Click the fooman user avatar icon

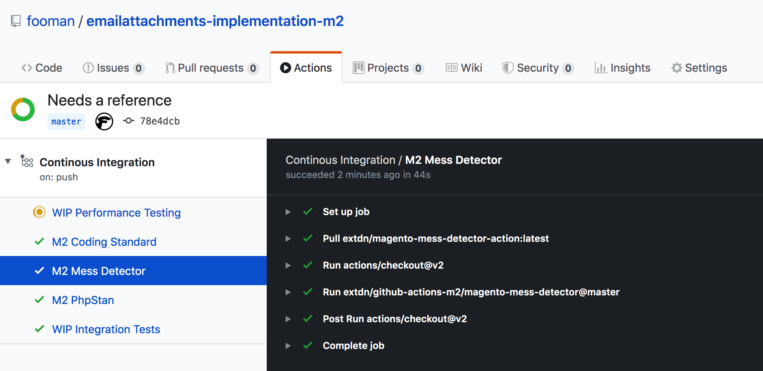[104, 121]
